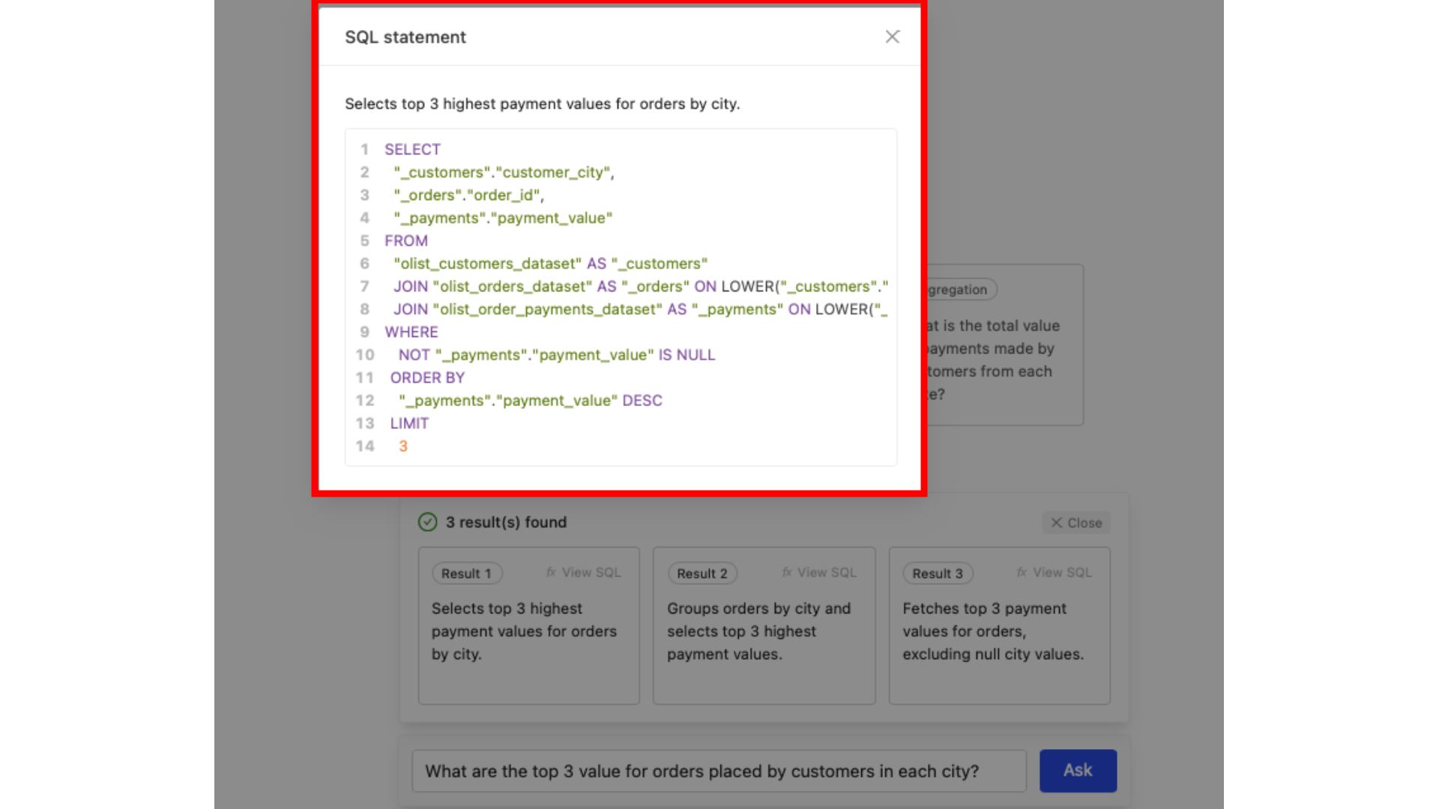The width and height of the screenshot is (1439, 809).
Task: Close the SQL statement dialog
Action: pos(892,37)
